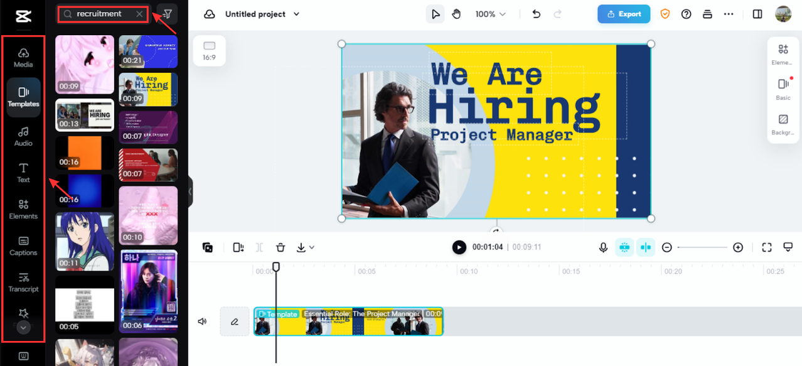Adjust the timeline zoom slider

tap(702, 247)
